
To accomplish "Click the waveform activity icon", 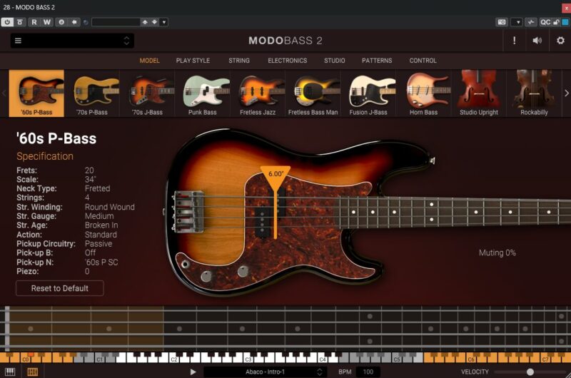I will pyautogui.click(x=531, y=22).
